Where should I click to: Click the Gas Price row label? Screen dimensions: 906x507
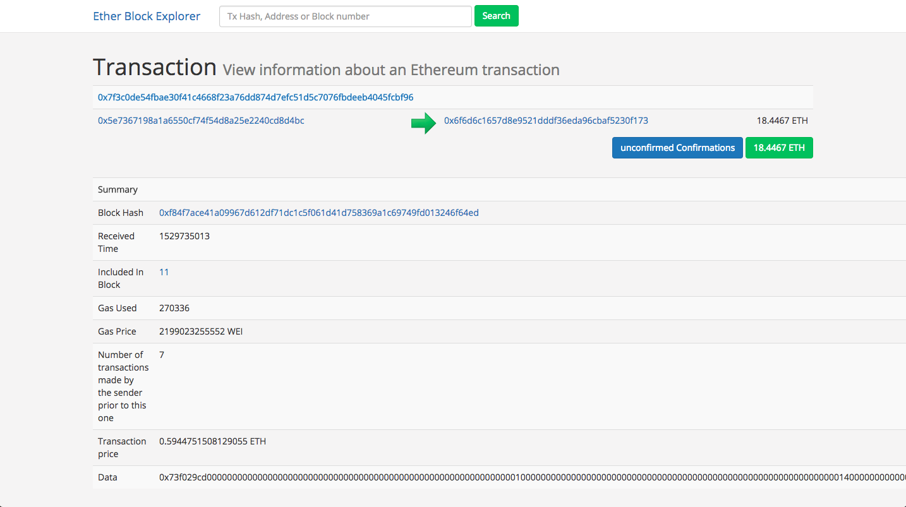tap(117, 331)
